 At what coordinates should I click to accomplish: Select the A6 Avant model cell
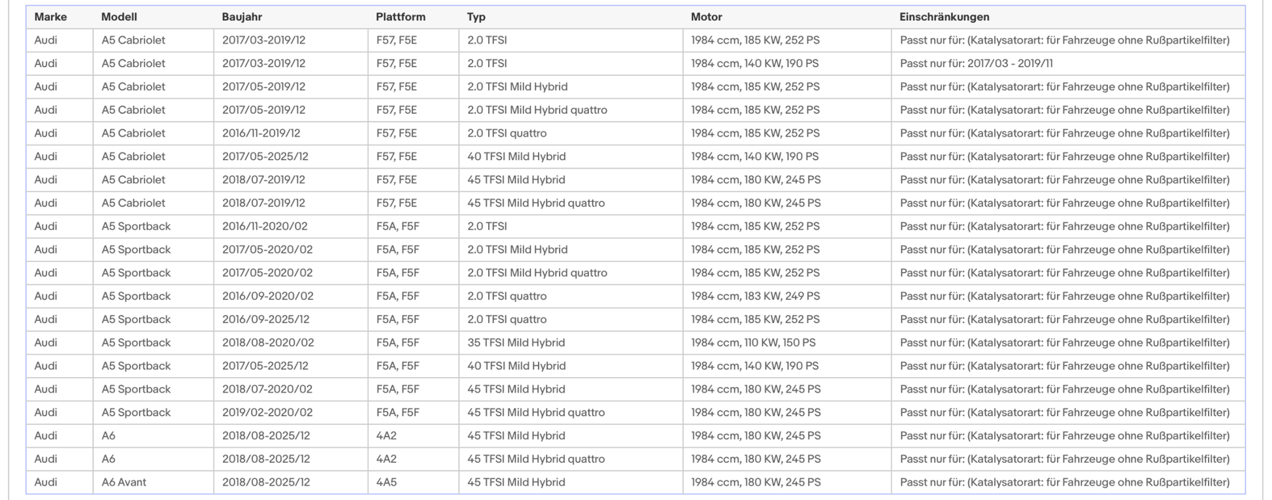click(x=124, y=482)
